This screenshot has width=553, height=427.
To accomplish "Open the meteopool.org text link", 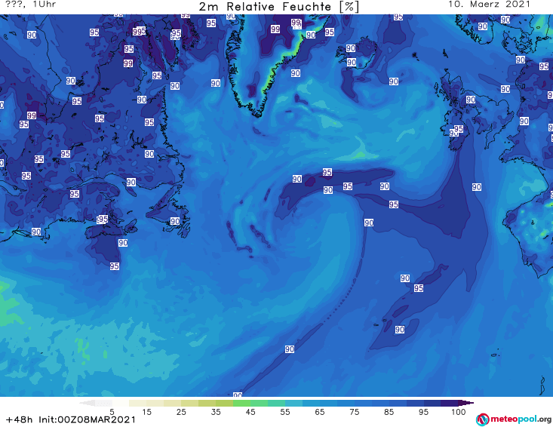I will [x=521, y=419].
